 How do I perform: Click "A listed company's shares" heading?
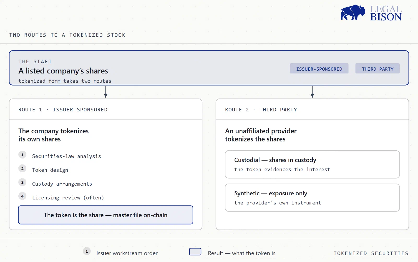pos(63,71)
